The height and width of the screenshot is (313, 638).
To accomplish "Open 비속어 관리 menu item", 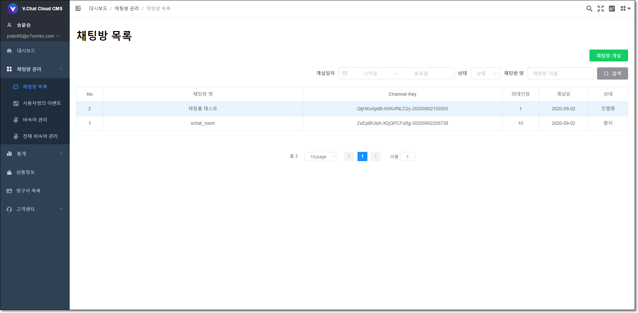I will tap(35, 120).
